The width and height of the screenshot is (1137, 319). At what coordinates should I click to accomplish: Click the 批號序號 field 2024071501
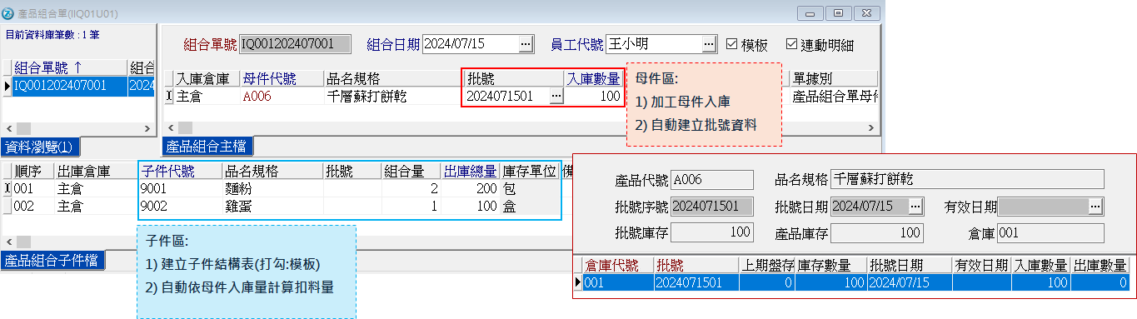point(712,206)
